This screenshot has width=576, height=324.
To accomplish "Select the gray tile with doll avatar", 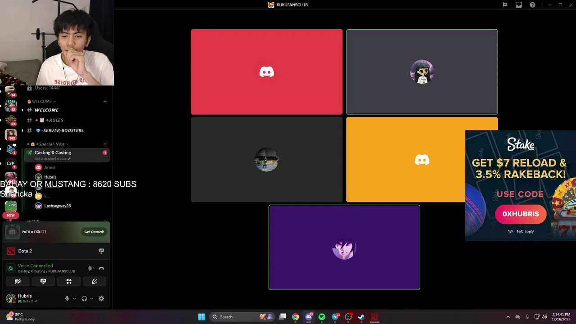I will [422, 72].
